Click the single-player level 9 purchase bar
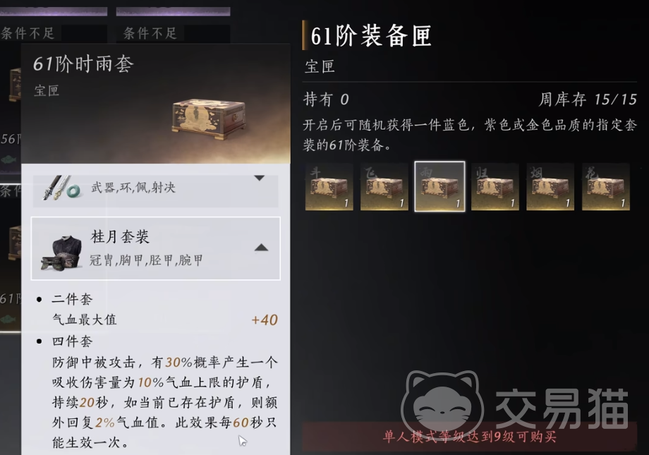This screenshot has width=649, height=455. click(469, 437)
